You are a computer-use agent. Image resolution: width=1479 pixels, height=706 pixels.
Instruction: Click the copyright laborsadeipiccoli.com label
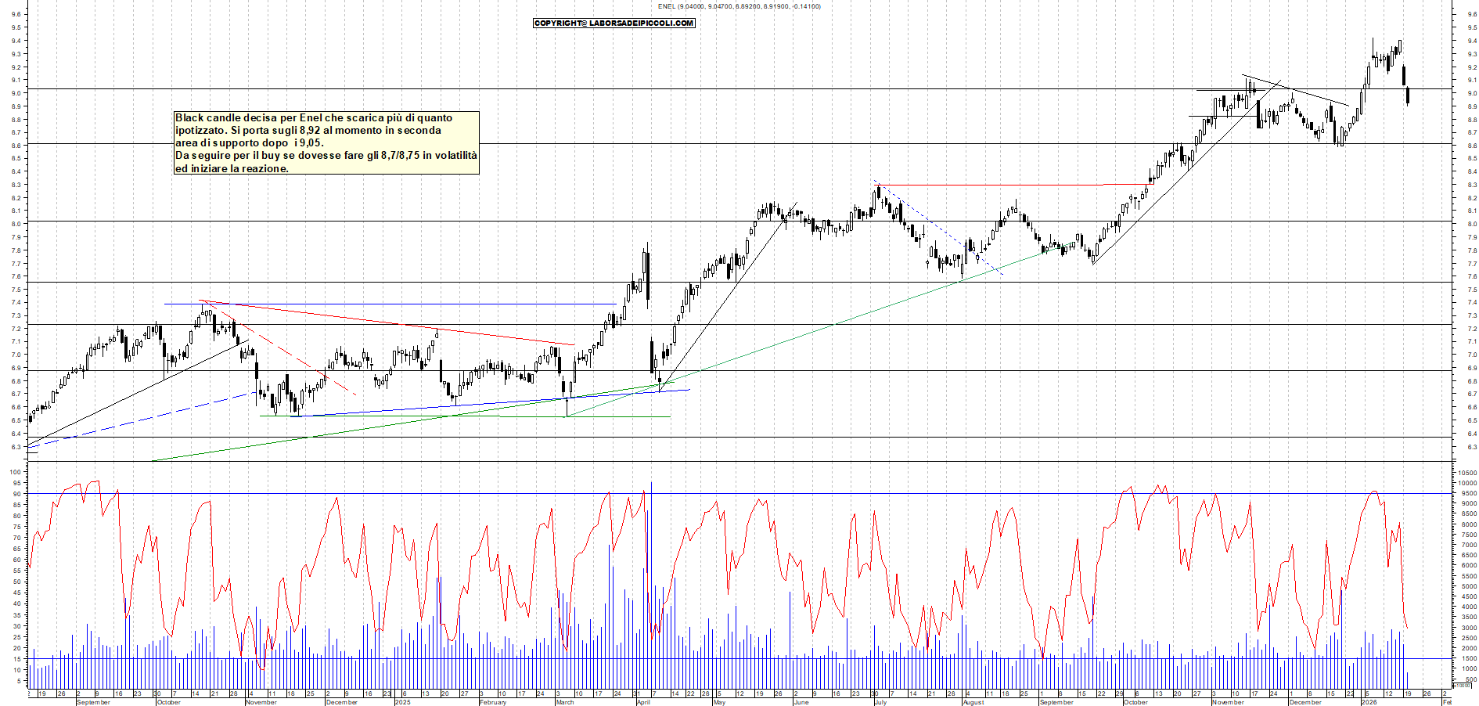(614, 23)
